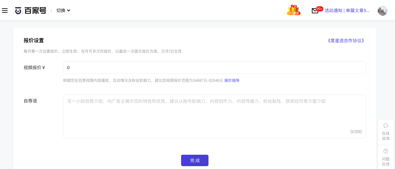Click the 自荐语 field label
This screenshot has height=169, width=395.
click(x=30, y=101)
